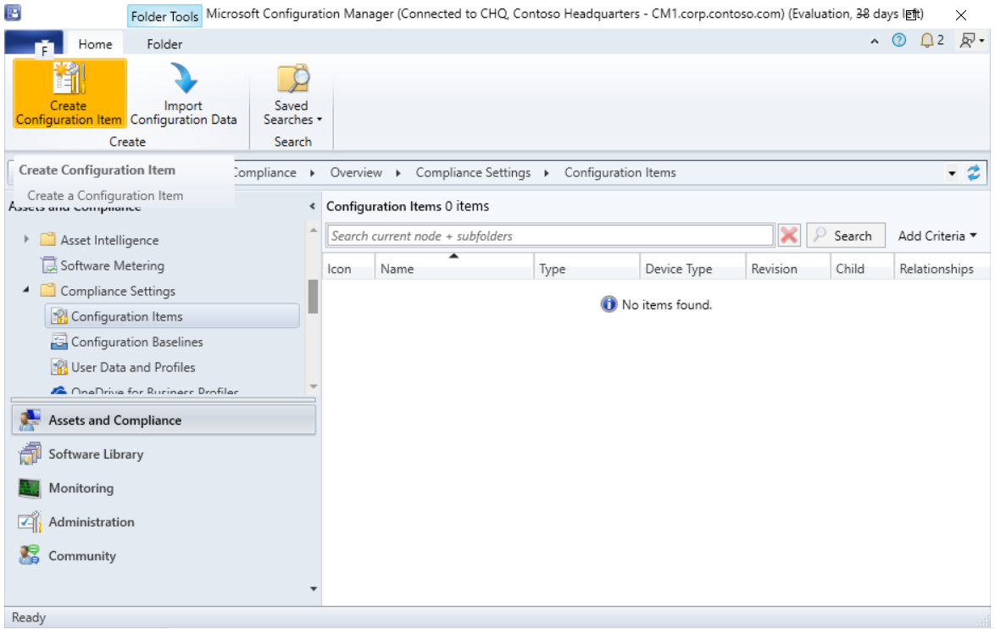Screen dimensions: 995x629
Task: Click the Search button
Action: (x=845, y=236)
